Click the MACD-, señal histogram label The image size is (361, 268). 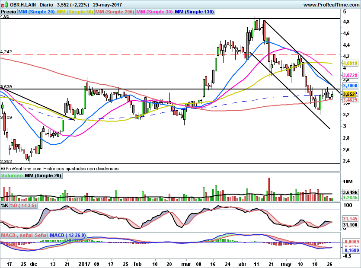pyautogui.click(x=16, y=235)
